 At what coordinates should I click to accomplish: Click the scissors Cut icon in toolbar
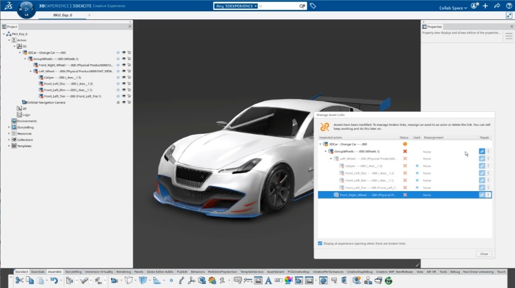[x=19, y=281]
